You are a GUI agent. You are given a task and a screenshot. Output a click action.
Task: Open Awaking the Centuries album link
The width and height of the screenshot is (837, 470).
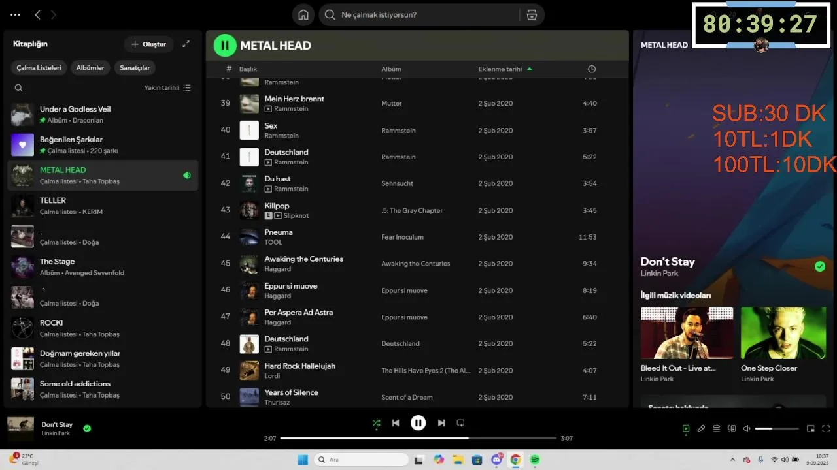(x=415, y=264)
